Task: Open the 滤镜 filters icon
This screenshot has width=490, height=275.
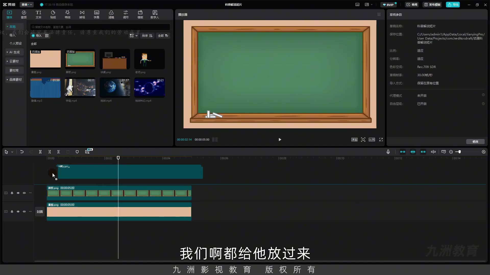Action: click(111, 15)
